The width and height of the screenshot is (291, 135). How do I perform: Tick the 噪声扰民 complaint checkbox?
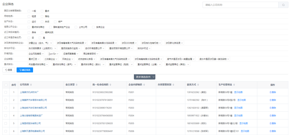pos(42,32)
